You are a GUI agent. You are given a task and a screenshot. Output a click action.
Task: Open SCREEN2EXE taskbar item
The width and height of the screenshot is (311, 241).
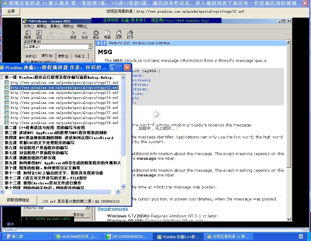(128, 237)
